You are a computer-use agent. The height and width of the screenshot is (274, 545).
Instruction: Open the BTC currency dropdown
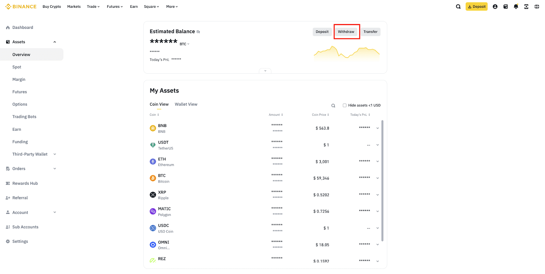(184, 44)
